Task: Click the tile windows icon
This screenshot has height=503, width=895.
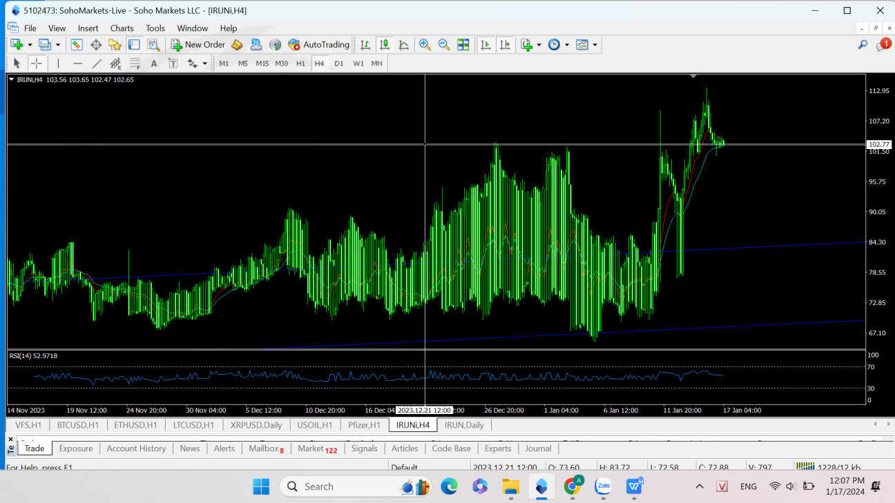Action: 463,45
